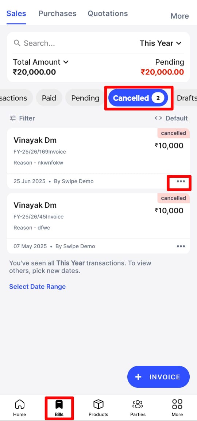Open the Default sort order selector

click(171, 118)
